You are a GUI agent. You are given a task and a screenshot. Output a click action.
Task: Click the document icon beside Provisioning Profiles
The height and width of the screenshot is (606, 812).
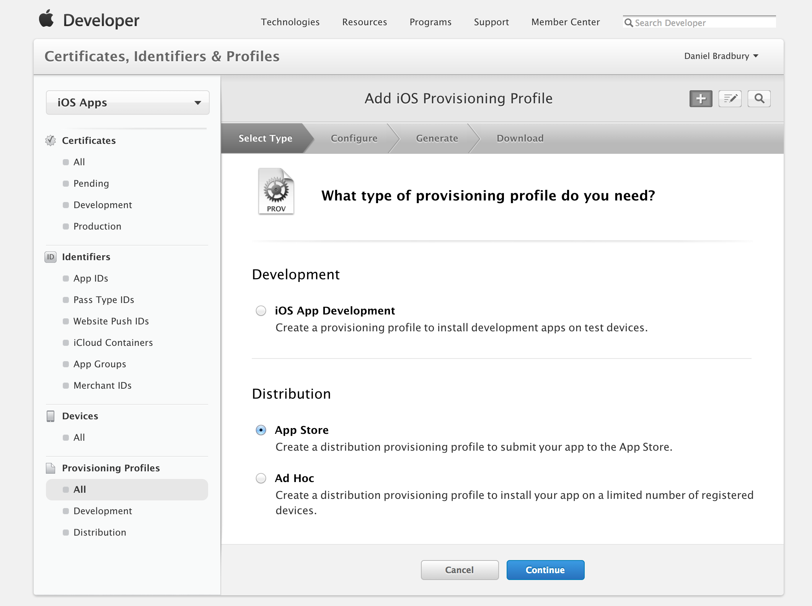51,468
